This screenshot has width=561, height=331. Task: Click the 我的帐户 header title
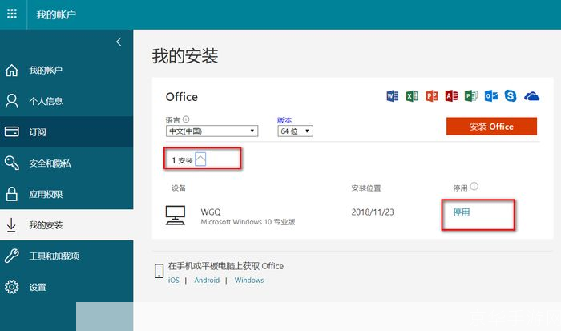coord(56,14)
